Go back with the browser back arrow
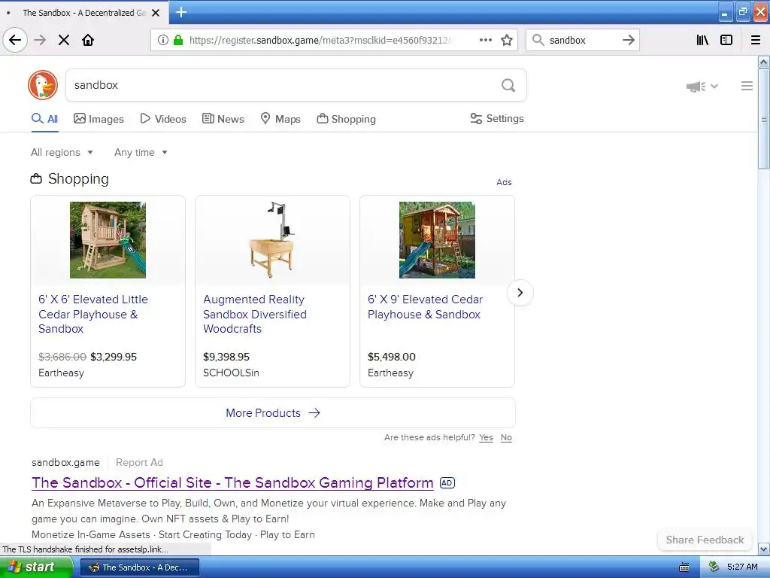The height and width of the screenshot is (578, 770). tap(15, 40)
